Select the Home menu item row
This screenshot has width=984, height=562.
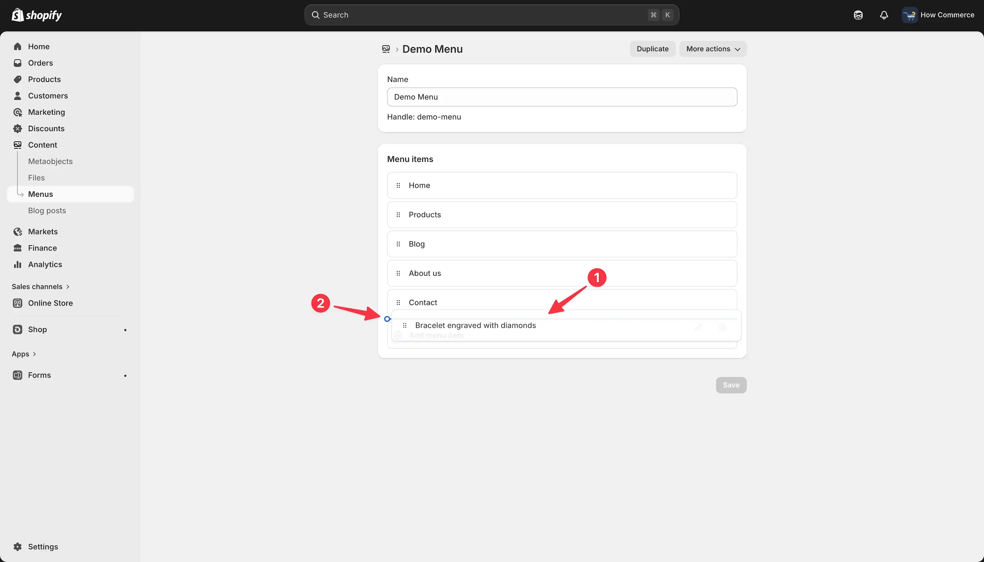coord(562,185)
